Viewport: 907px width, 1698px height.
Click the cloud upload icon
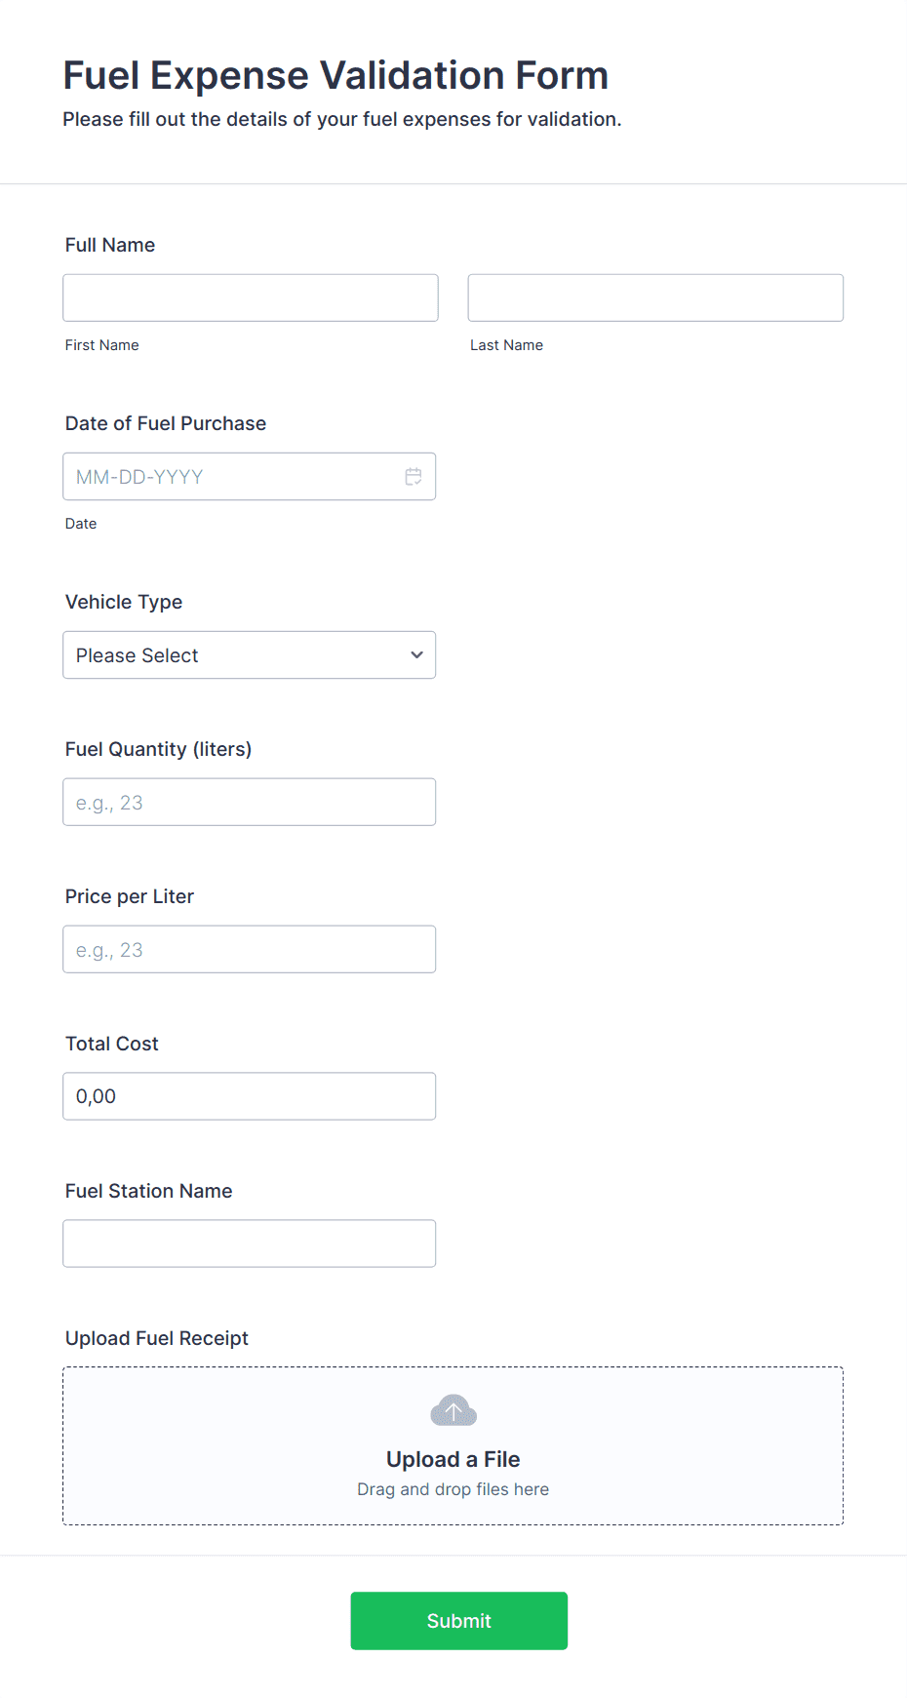click(x=453, y=1410)
